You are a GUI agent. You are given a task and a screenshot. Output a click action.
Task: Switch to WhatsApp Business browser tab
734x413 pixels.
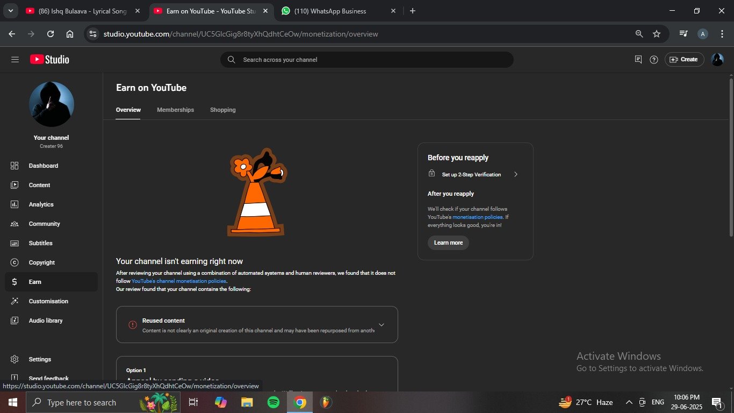339,11
